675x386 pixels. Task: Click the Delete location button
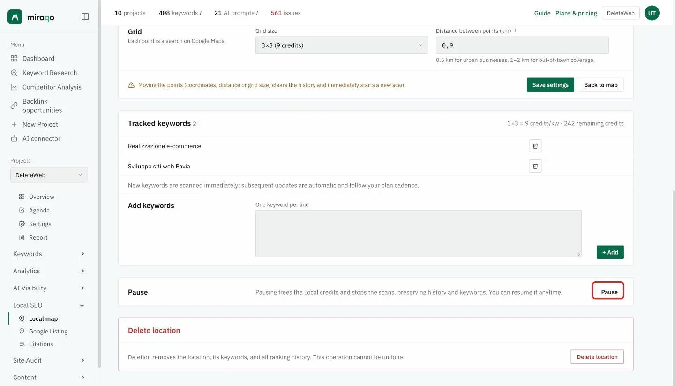click(x=597, y=357)
